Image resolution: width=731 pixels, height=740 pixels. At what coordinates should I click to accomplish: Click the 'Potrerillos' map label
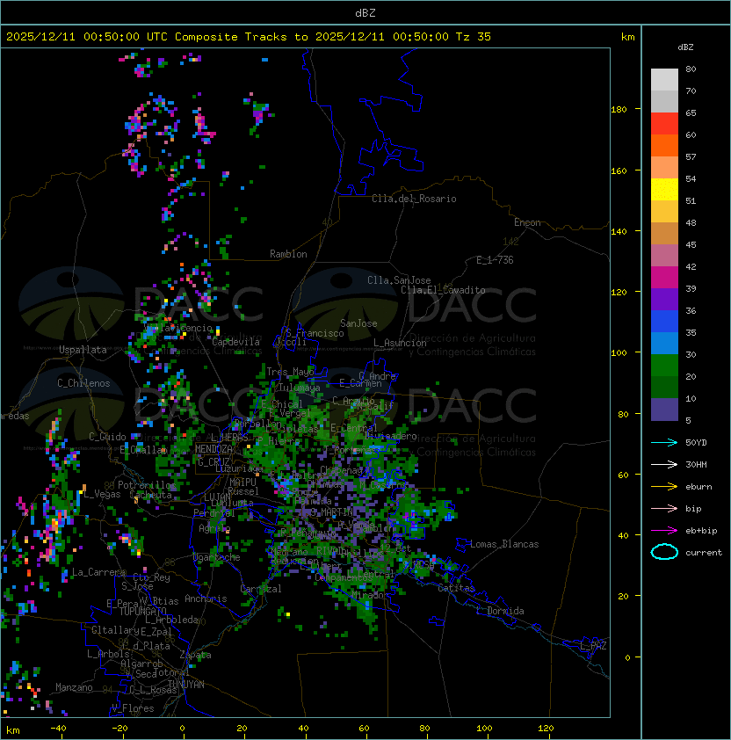pos(147,485)
